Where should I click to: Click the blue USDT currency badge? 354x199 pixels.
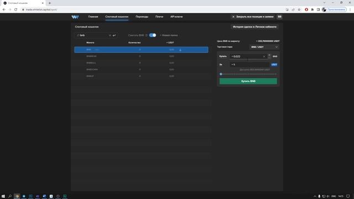pyautogui.click(x=274, y=65)
